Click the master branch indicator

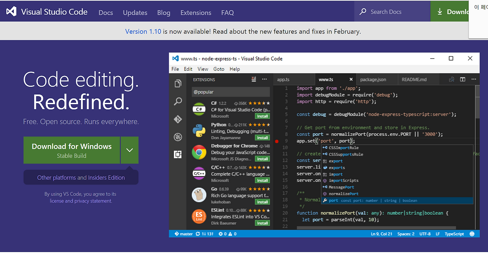pos(184,234)
